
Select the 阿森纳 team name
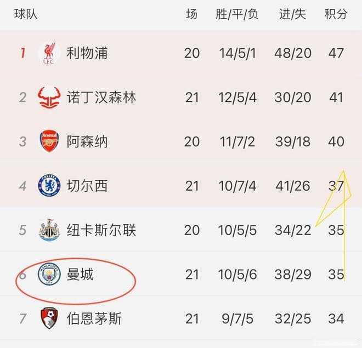tap(87, 141)
